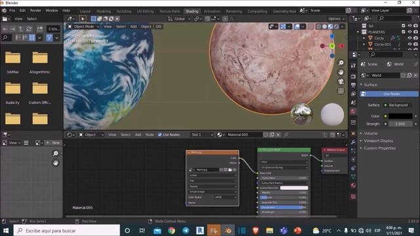Uncheck the PLANETAS collection checkbox

404,31
